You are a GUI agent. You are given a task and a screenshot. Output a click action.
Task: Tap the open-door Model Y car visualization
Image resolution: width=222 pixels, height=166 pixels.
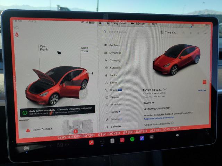click(x=57, y=85)
